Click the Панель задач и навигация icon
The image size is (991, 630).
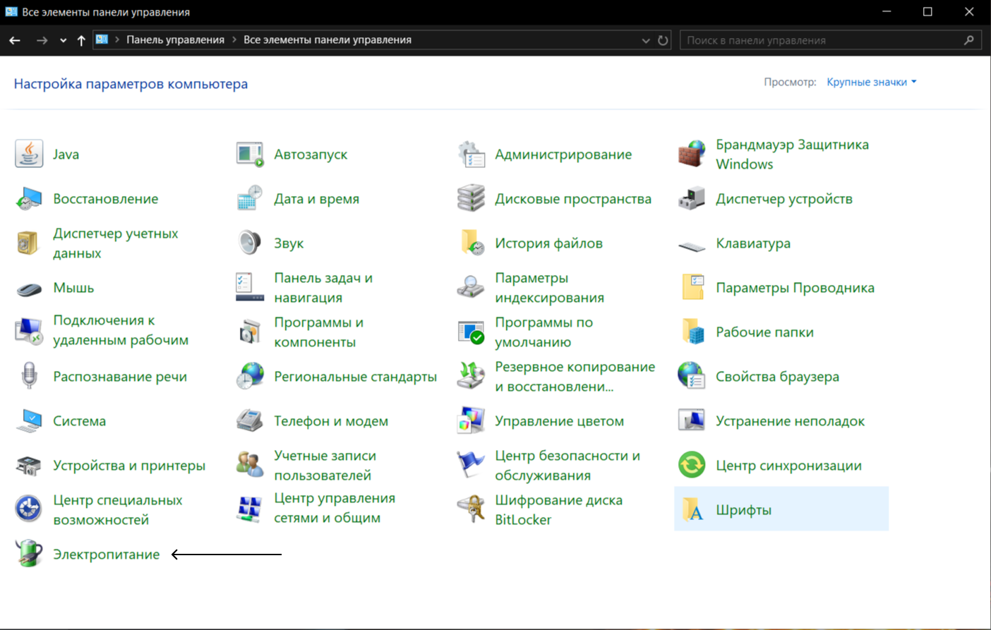pos(250,288)
